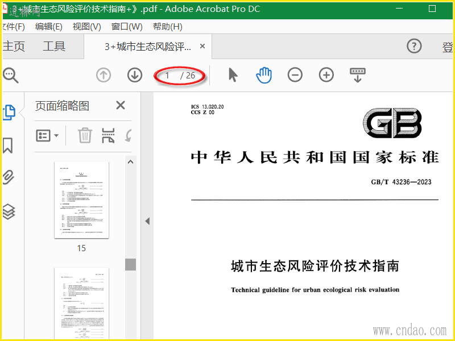455x341 pixels.
Task: Delete selected pages with trash icon
Action: (x=85, y=135)
